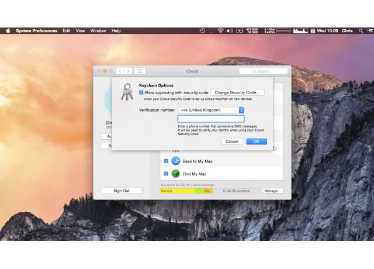The height and width of the screenshot is (269, 374).
Task: Click the Cancel button
Action: (x=232, y=142)
